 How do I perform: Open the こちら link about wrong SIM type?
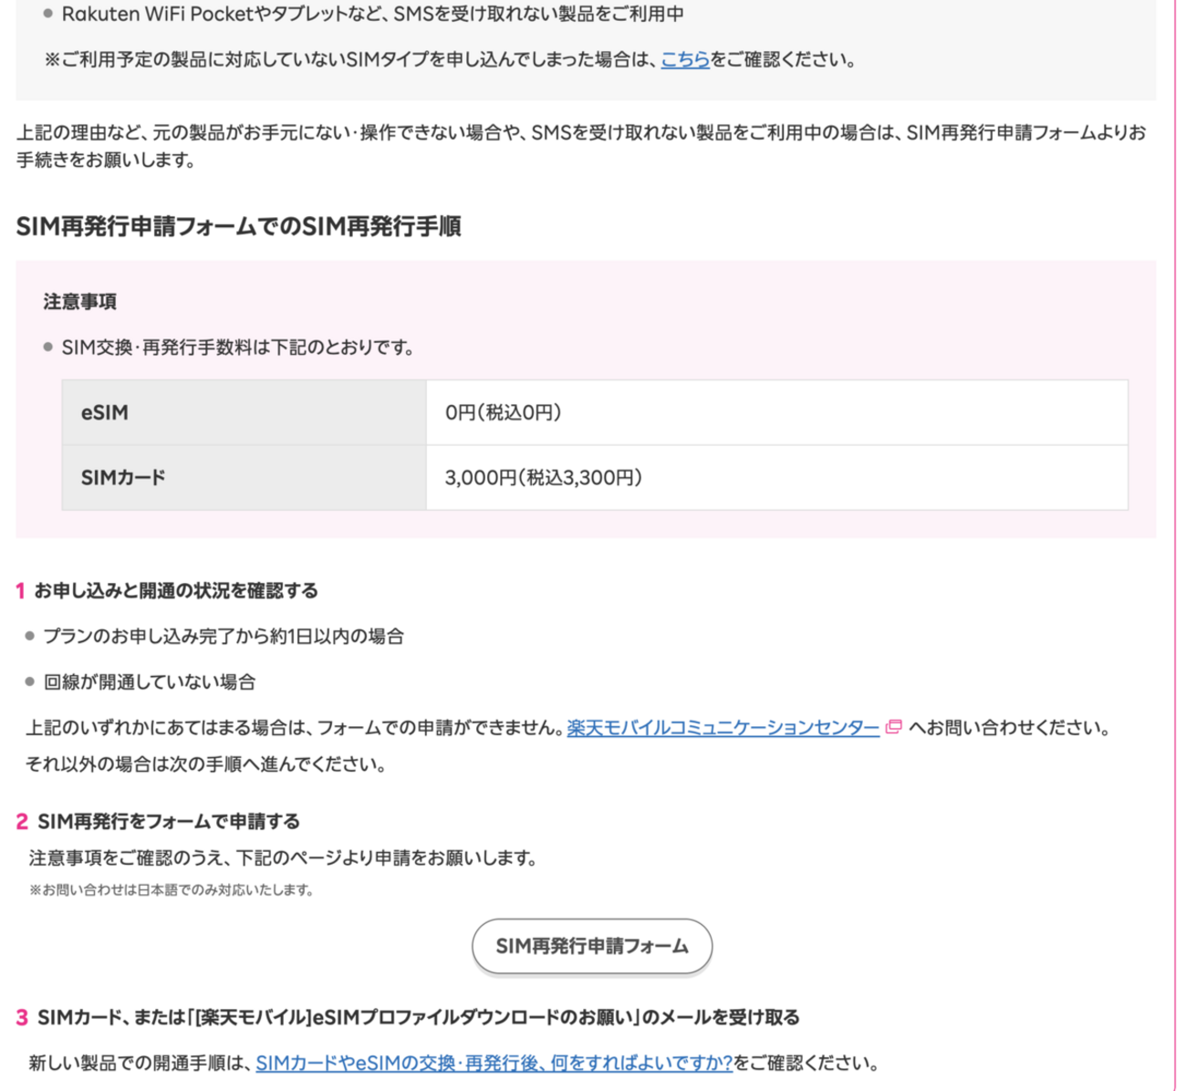point(685,60)
